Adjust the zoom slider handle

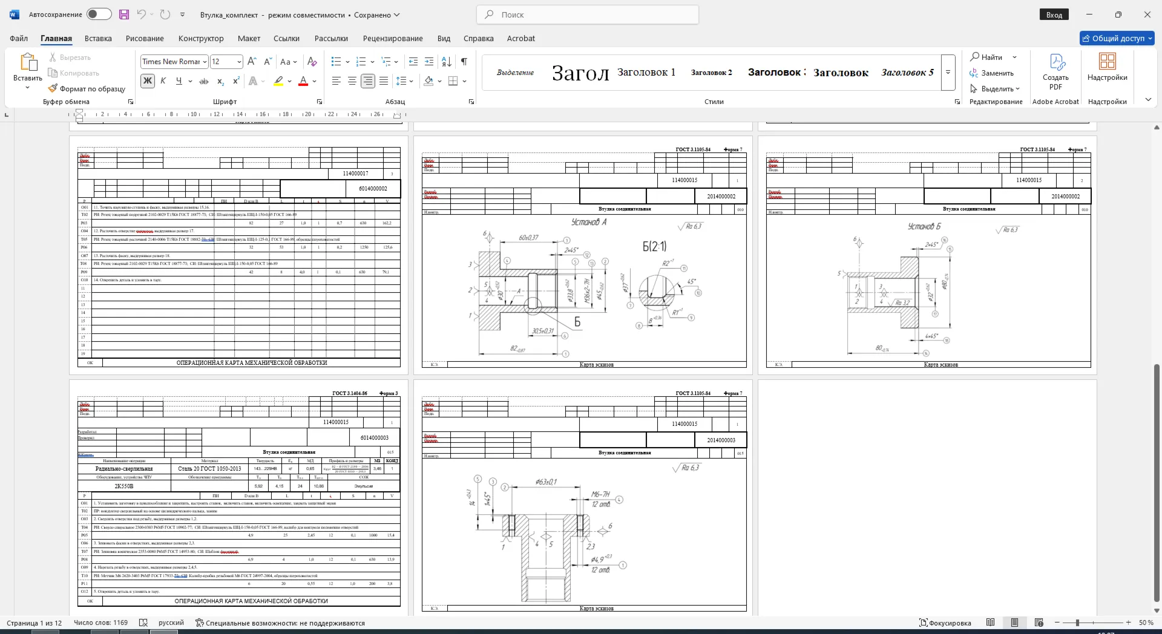pos(1077,623)
